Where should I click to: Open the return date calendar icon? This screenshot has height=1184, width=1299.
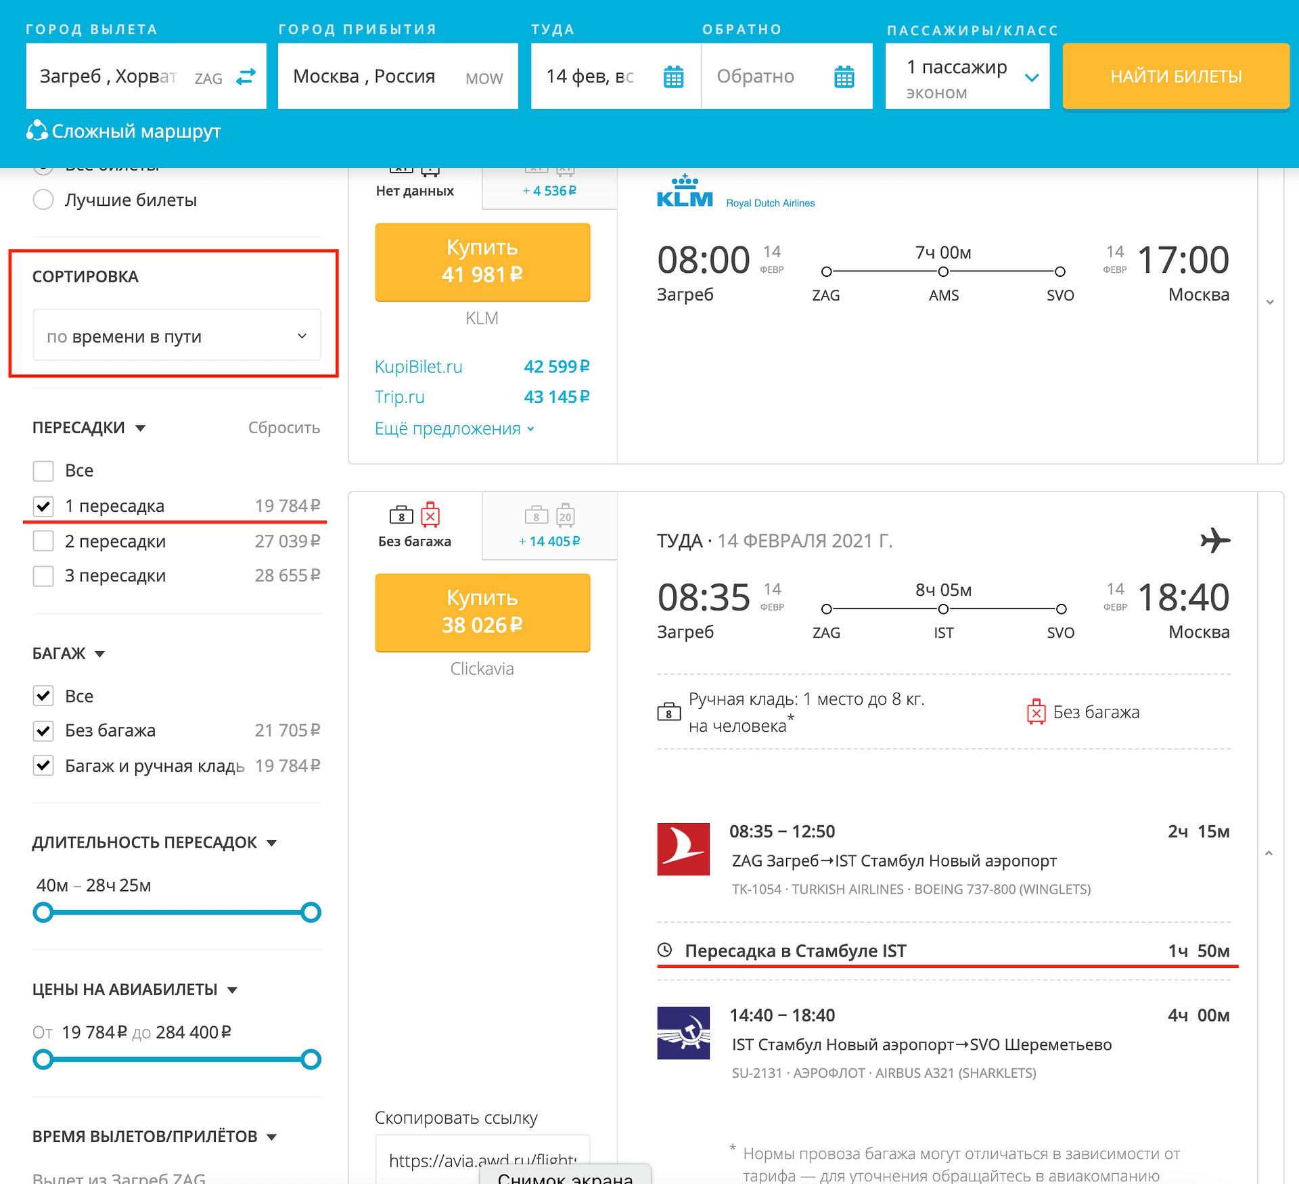click(x=844, y=77)
